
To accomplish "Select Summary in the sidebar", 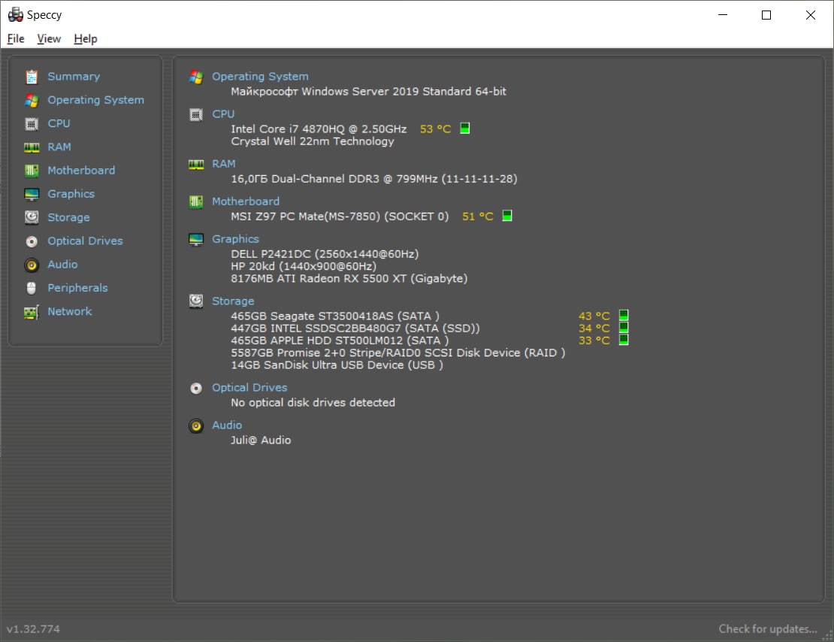I will (x=74, y=77).
